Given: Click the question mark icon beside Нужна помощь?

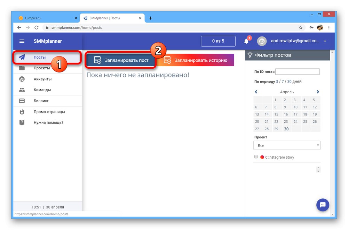Looking at the screenshot, I should (x=22, y=122).
